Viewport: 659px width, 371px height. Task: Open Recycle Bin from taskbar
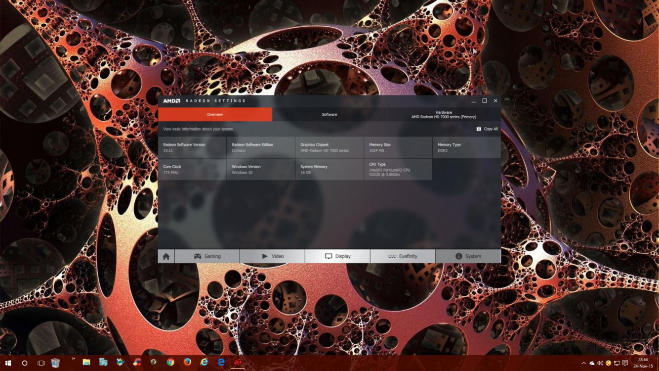pos(55,363)
